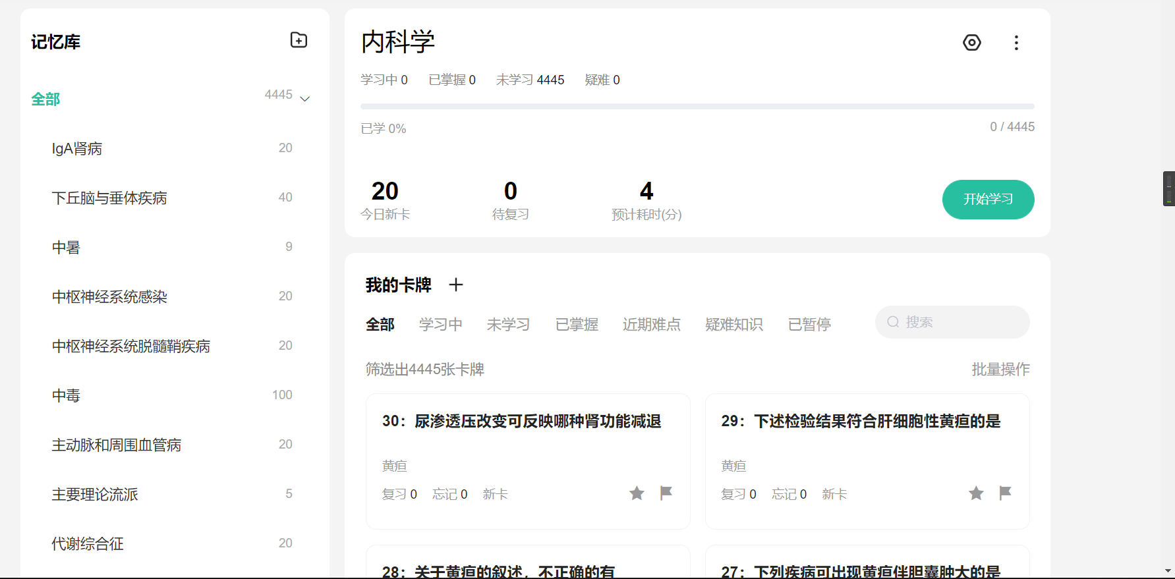
Task: Click the 内科学 deck title
Action: (x=398, y=42)
